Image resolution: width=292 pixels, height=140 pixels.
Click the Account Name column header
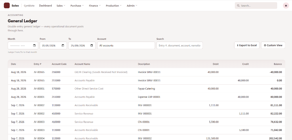[x=82, y=64]
